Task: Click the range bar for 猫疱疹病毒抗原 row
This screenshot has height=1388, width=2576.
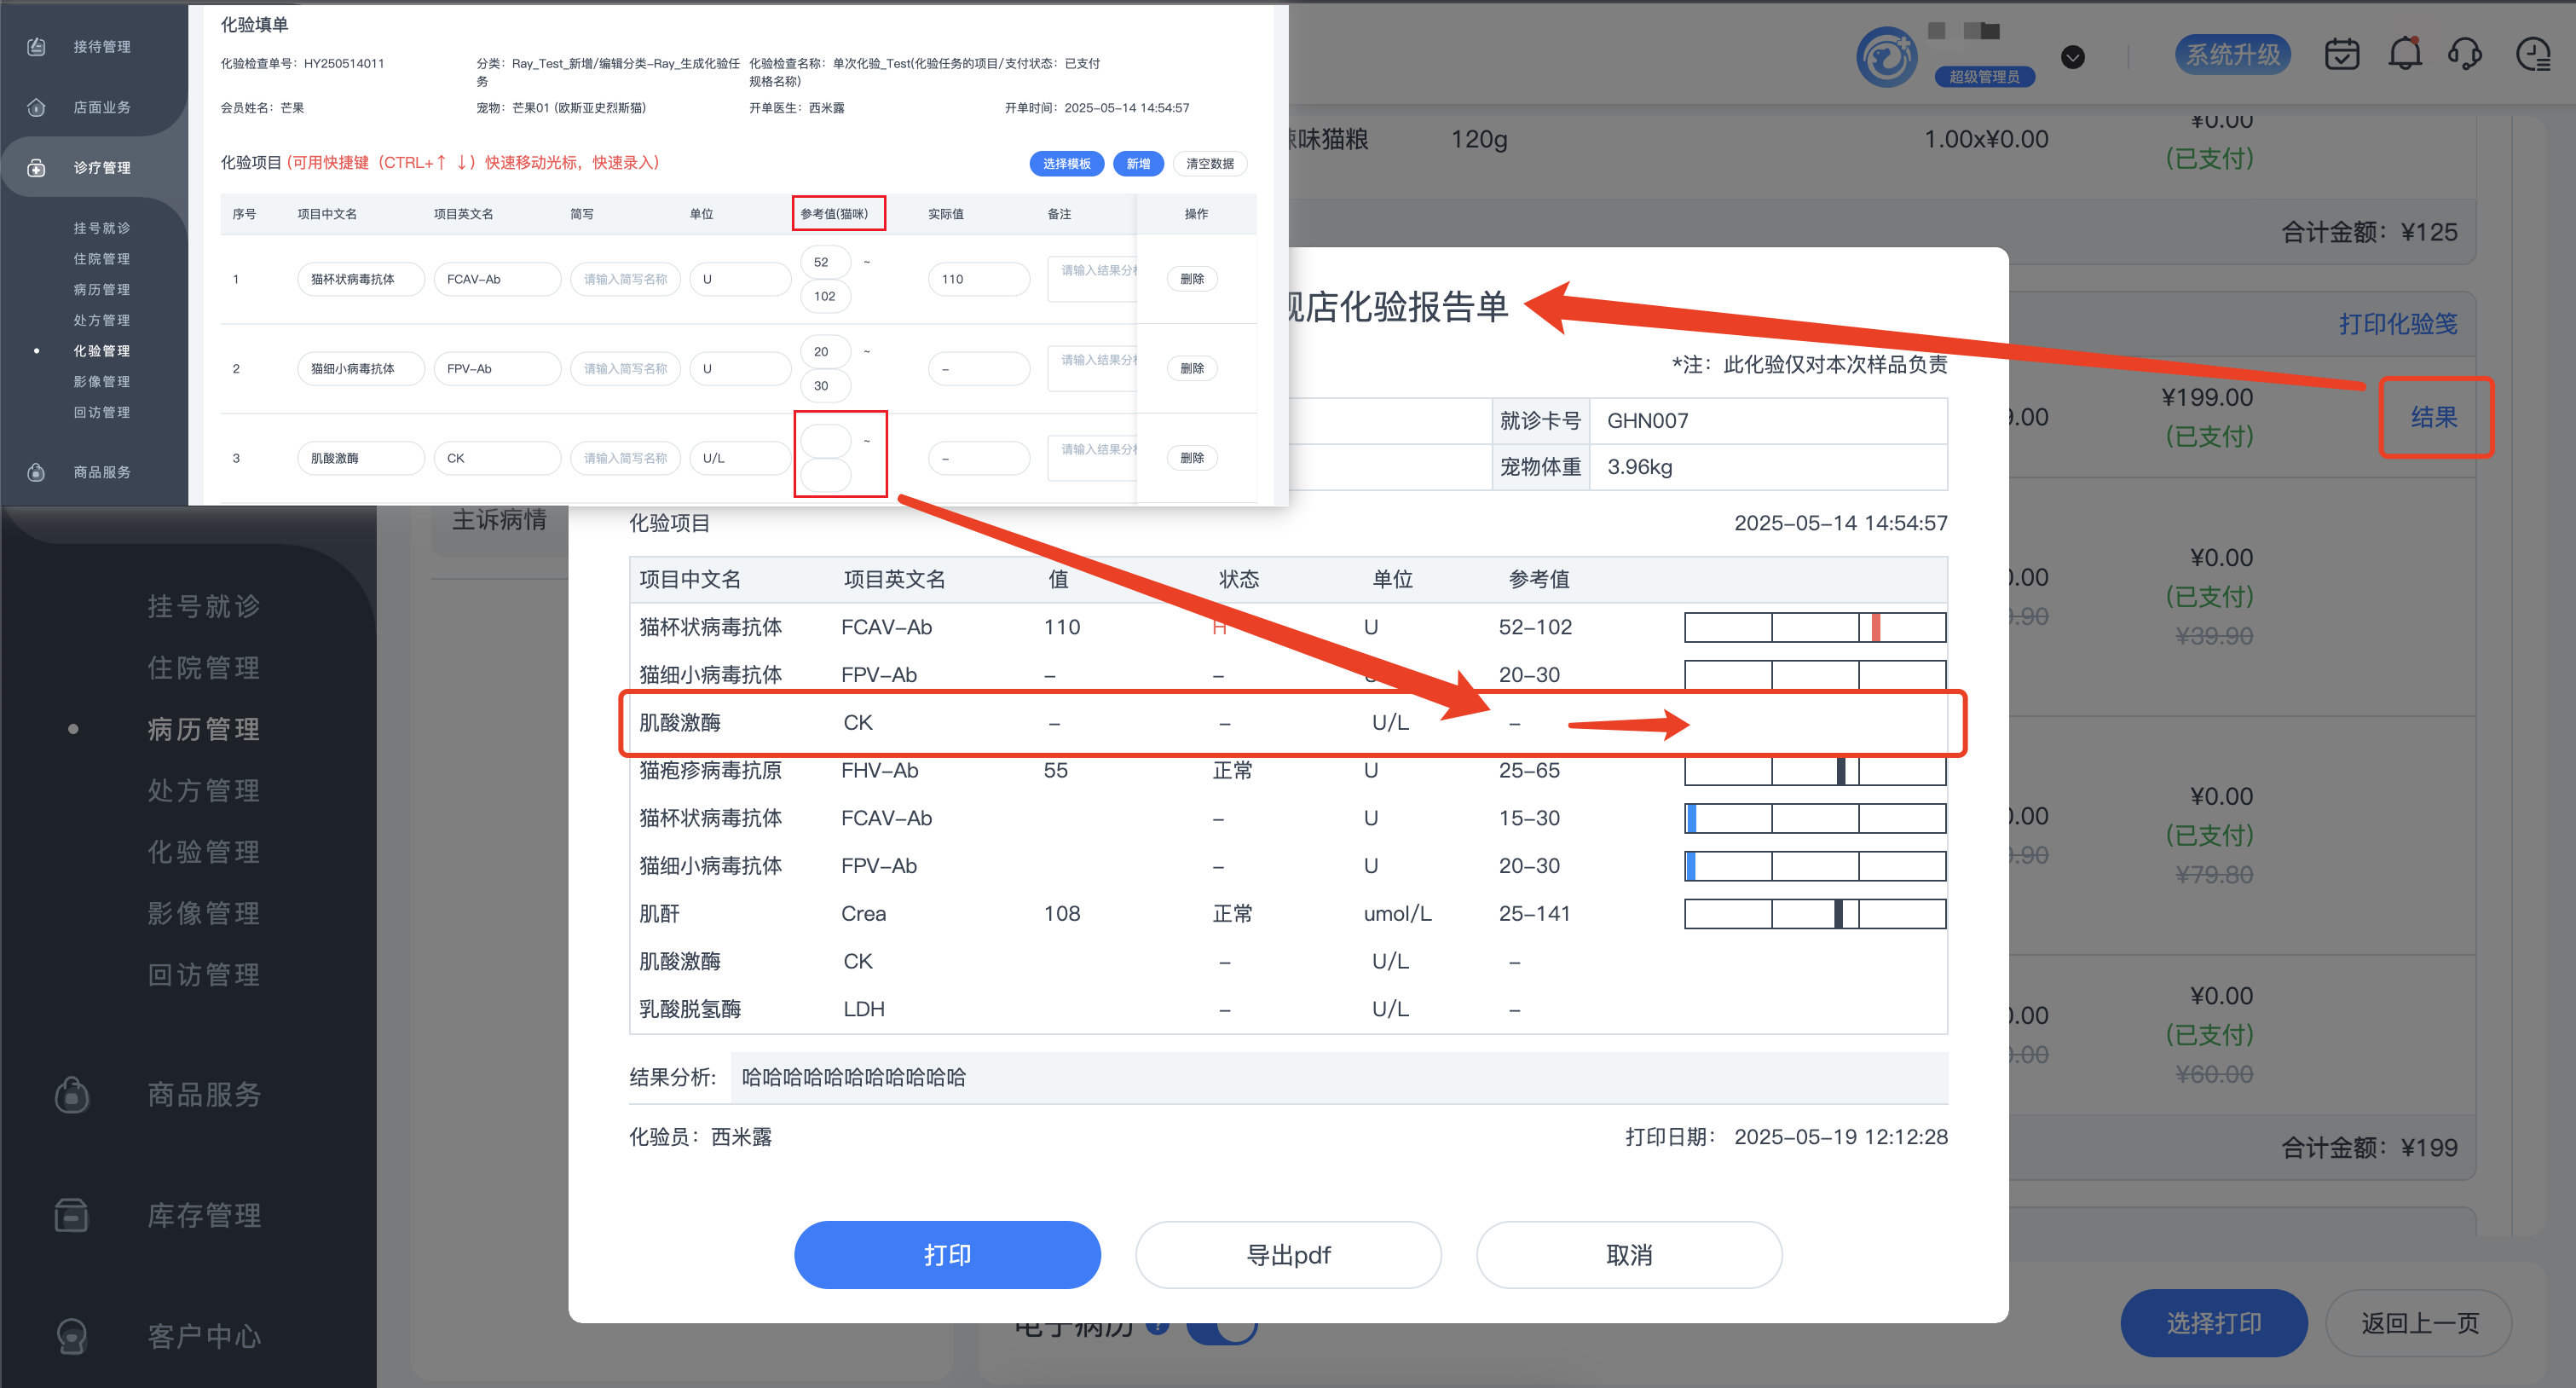Action: (1815, 770)
